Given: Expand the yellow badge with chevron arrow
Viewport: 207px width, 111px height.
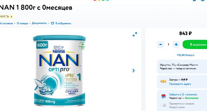Looking at the screenshot, I should (x=7, y=16).
